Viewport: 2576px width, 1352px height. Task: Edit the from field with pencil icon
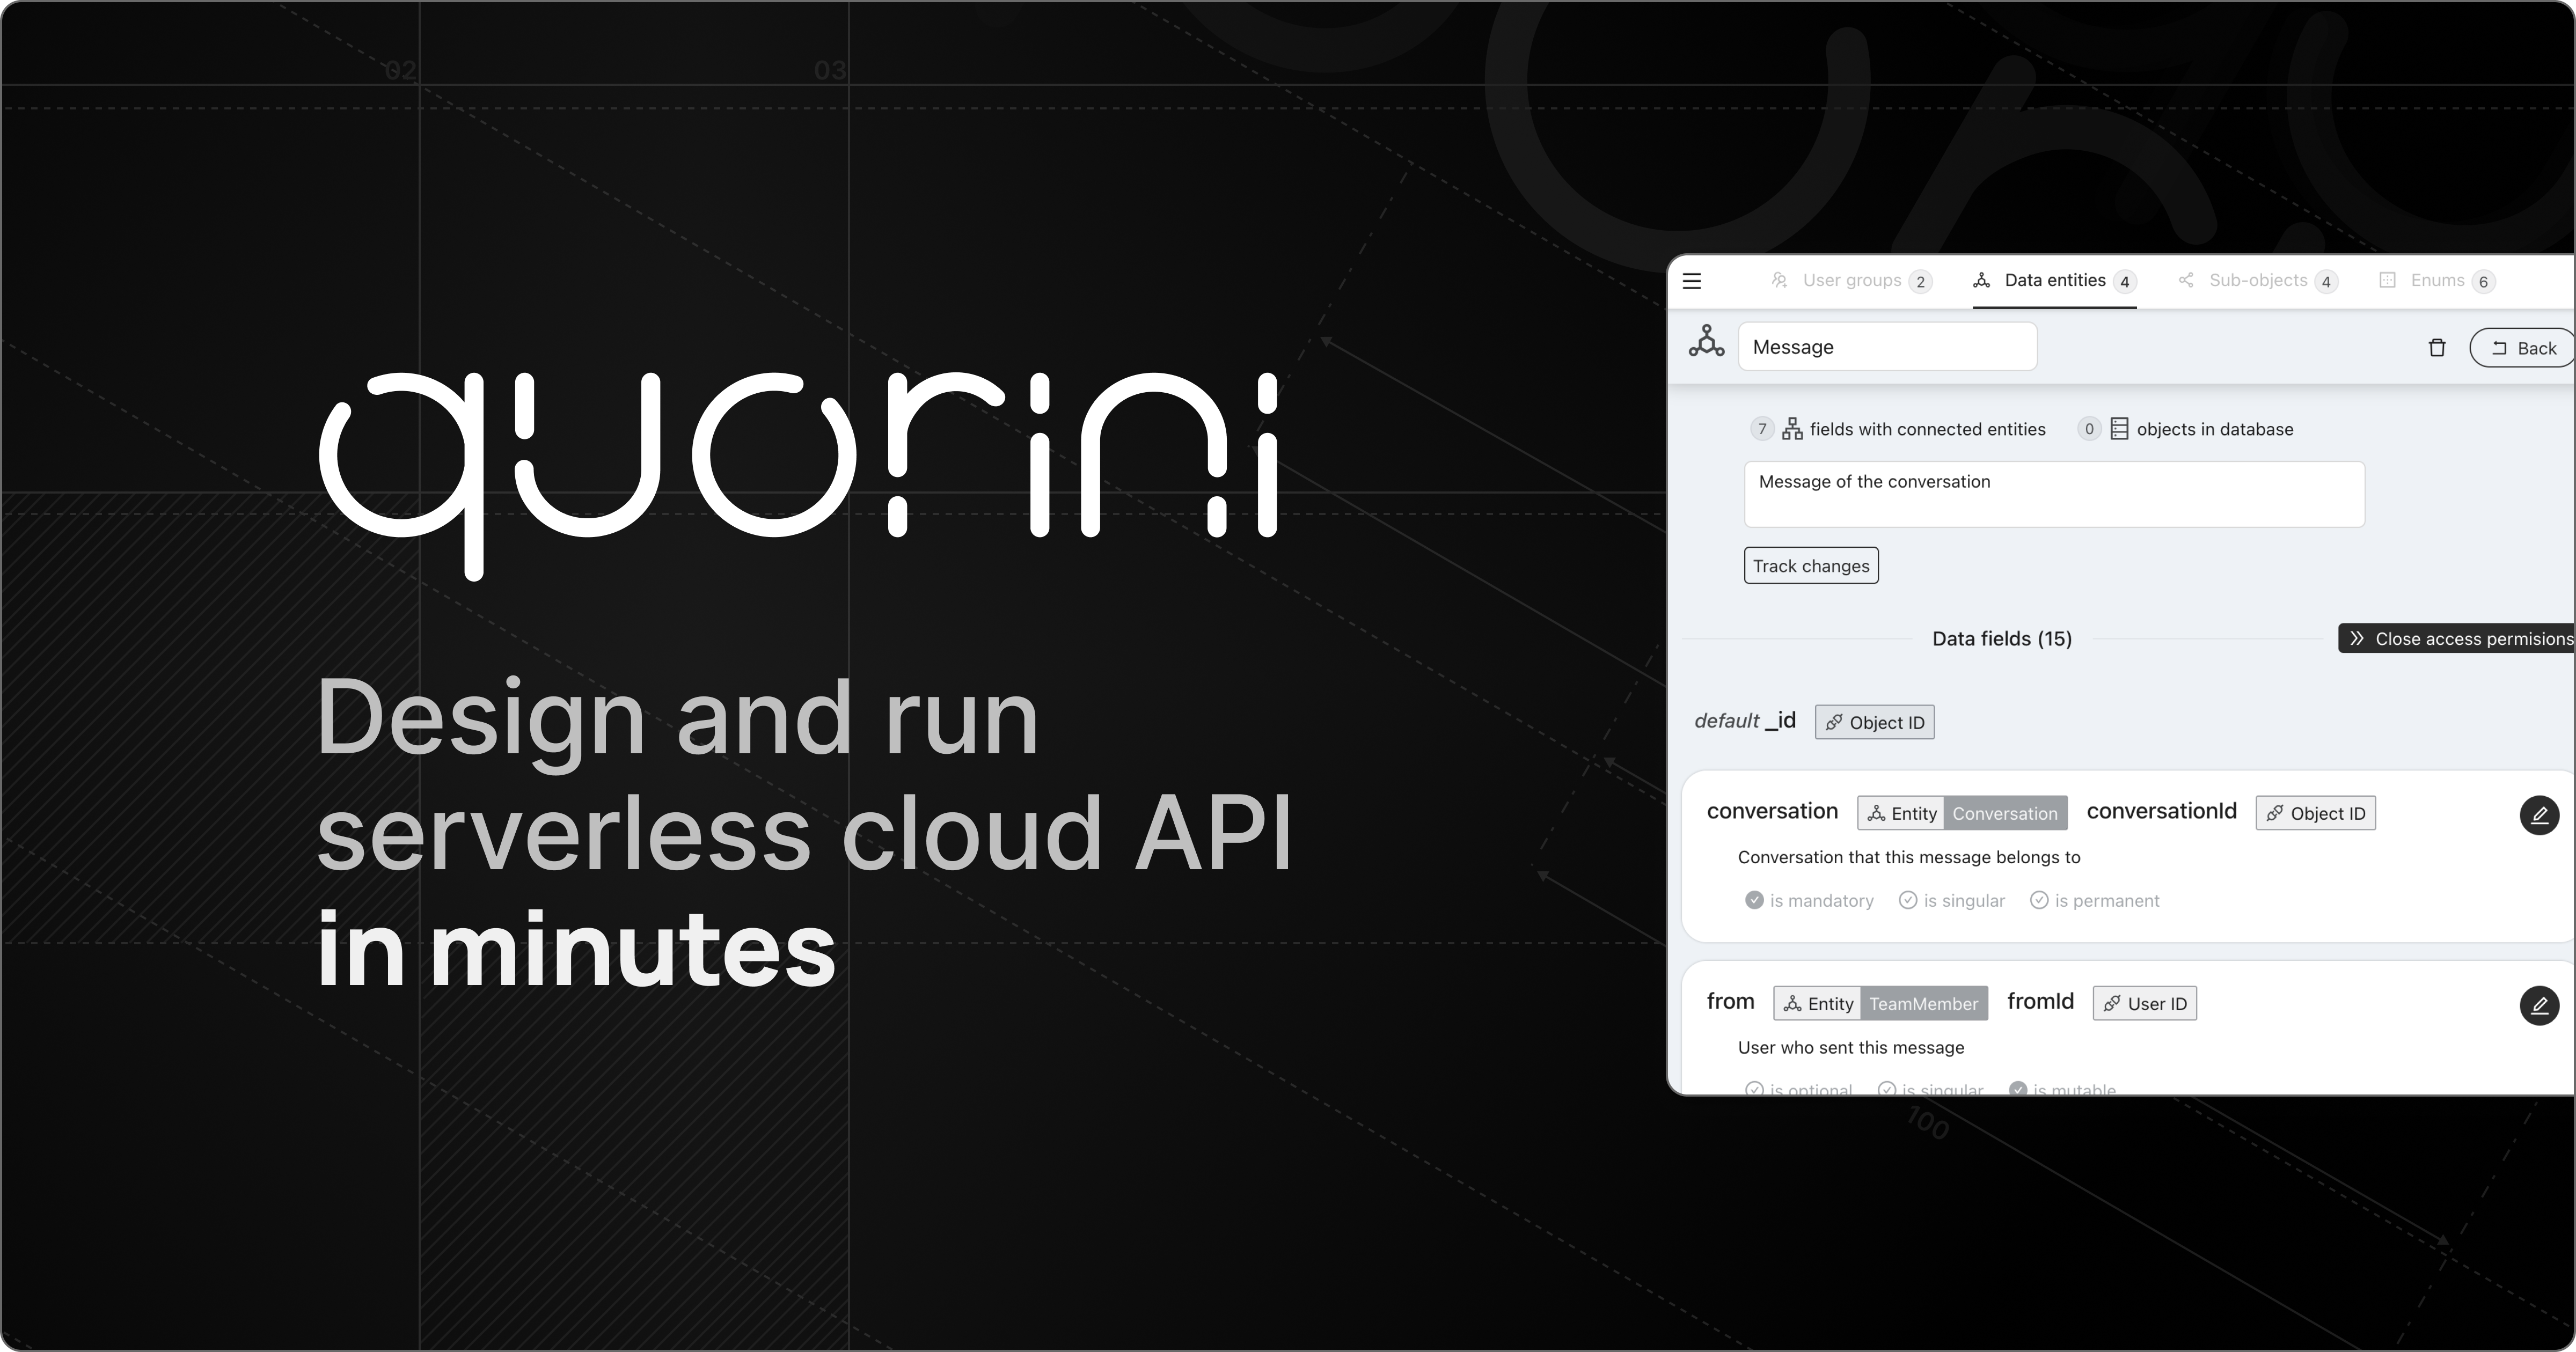click(x=2539, y=1005)
